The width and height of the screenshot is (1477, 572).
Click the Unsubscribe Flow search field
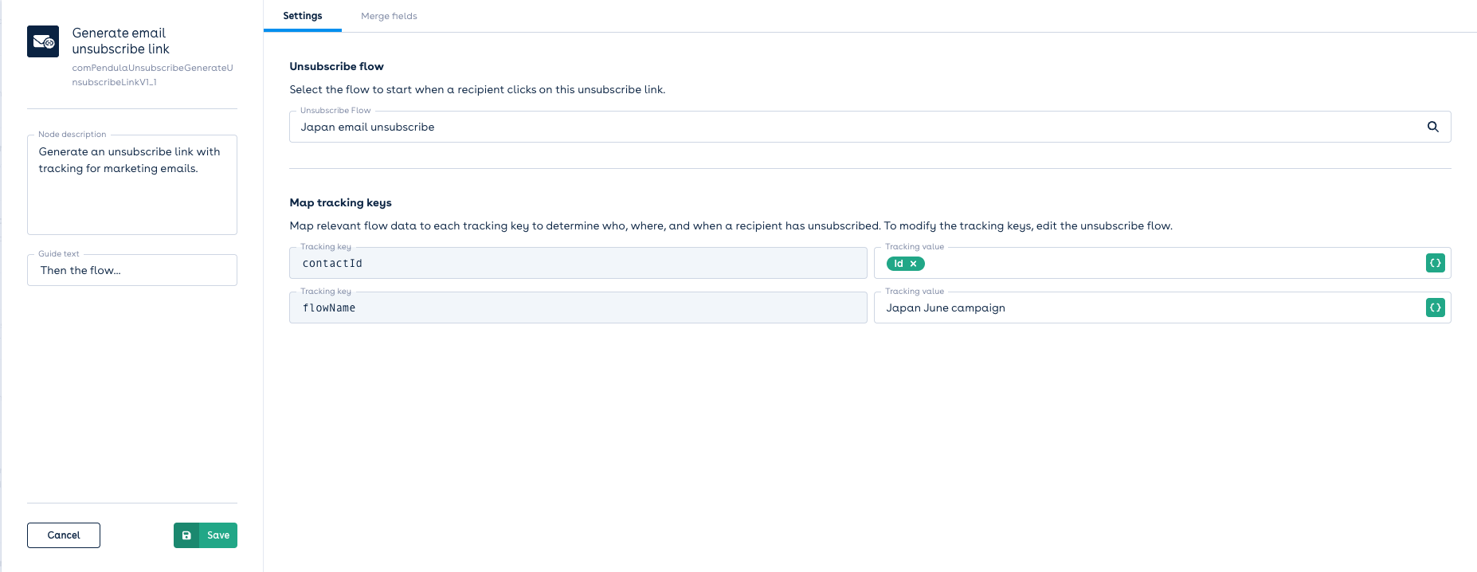click(870, 127)
